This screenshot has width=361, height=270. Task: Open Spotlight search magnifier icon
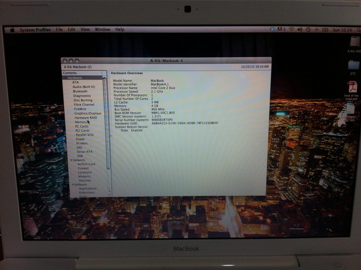coord(358,30)
